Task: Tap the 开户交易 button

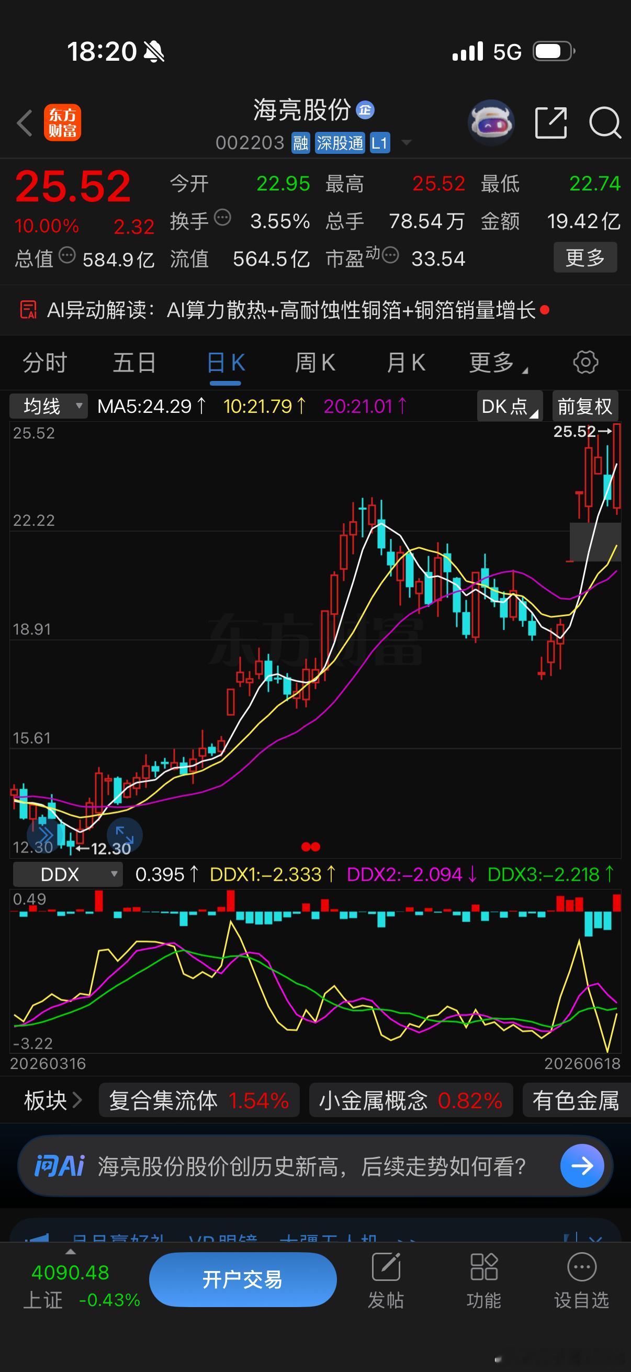Action: click(x=243, y=1279)
